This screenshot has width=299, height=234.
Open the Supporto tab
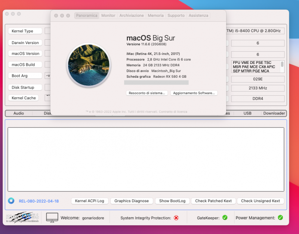(x=176, y=15)
